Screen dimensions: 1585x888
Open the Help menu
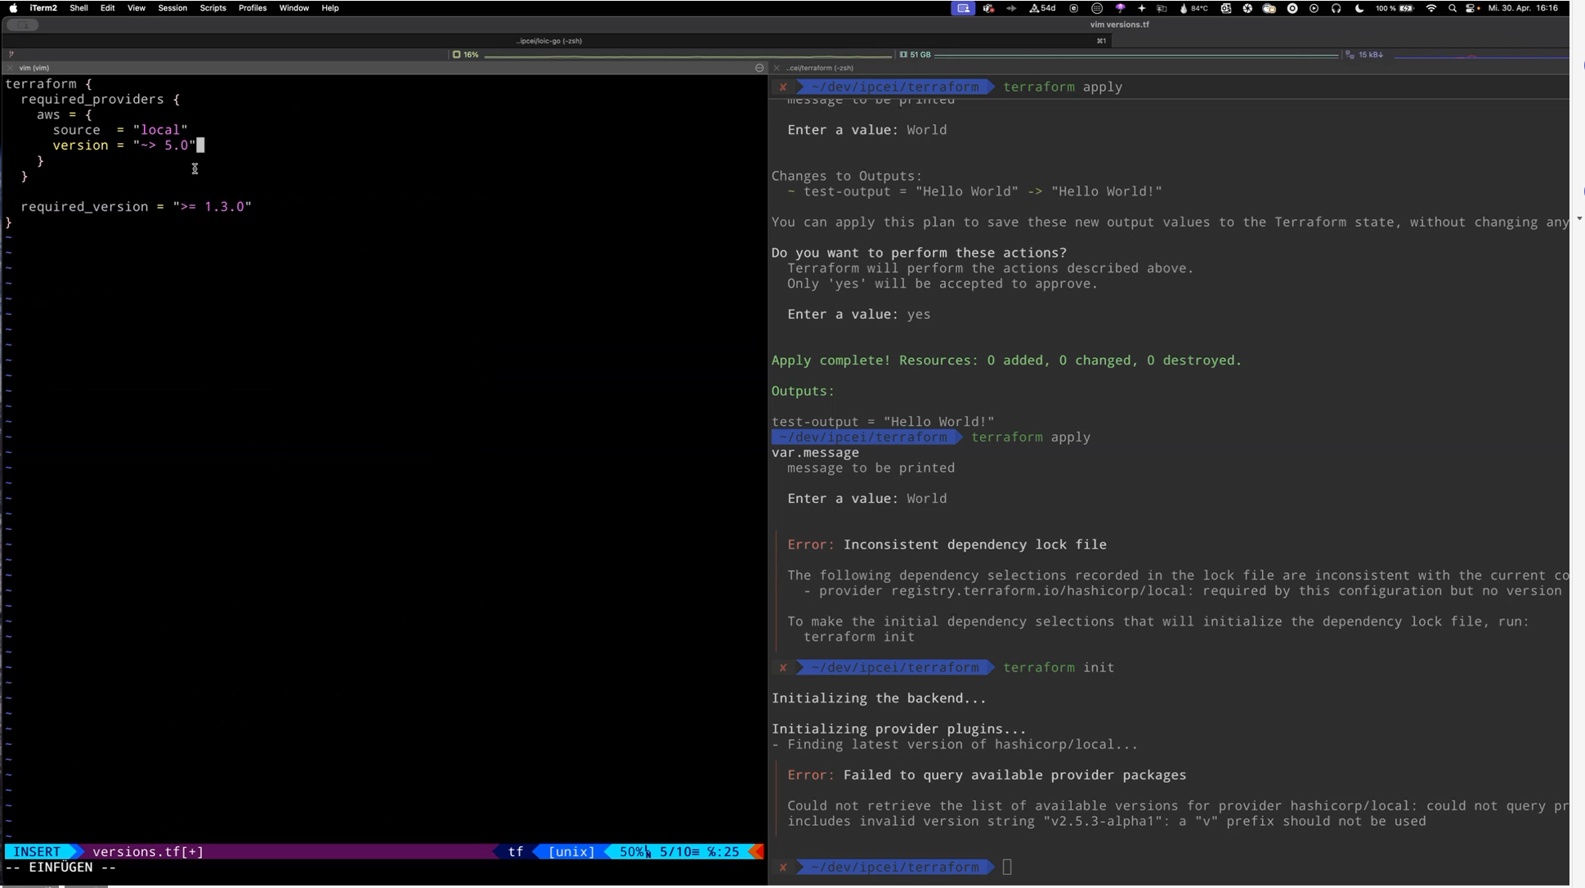(x=330, y=8)
